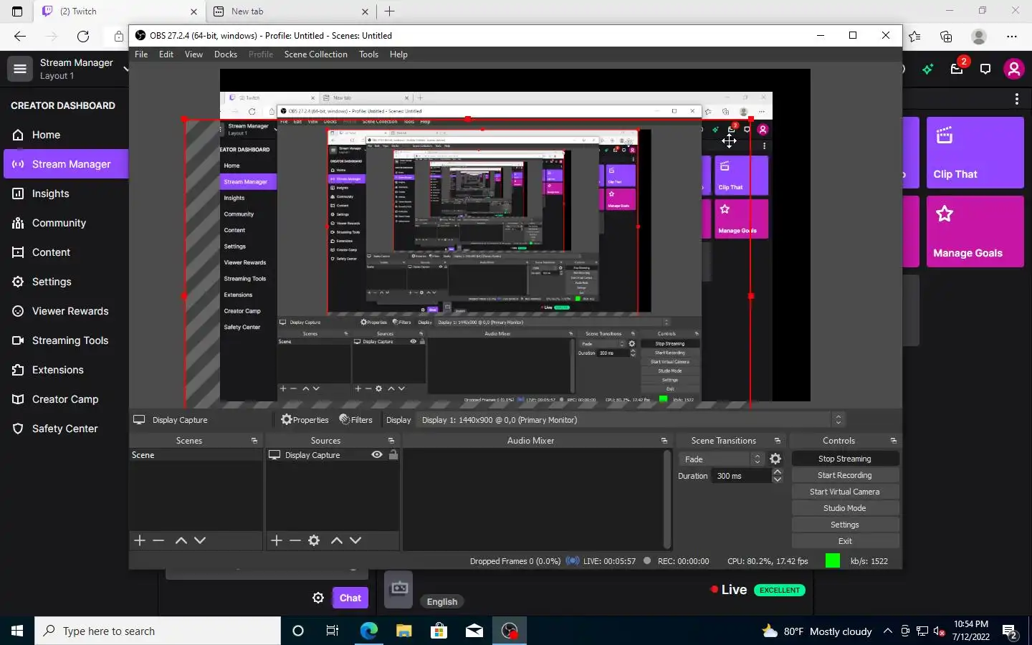The width and height of the screenshot is (1032, 645).
Task: Increase transition duration with up arrow
Action: pos(777,472)
